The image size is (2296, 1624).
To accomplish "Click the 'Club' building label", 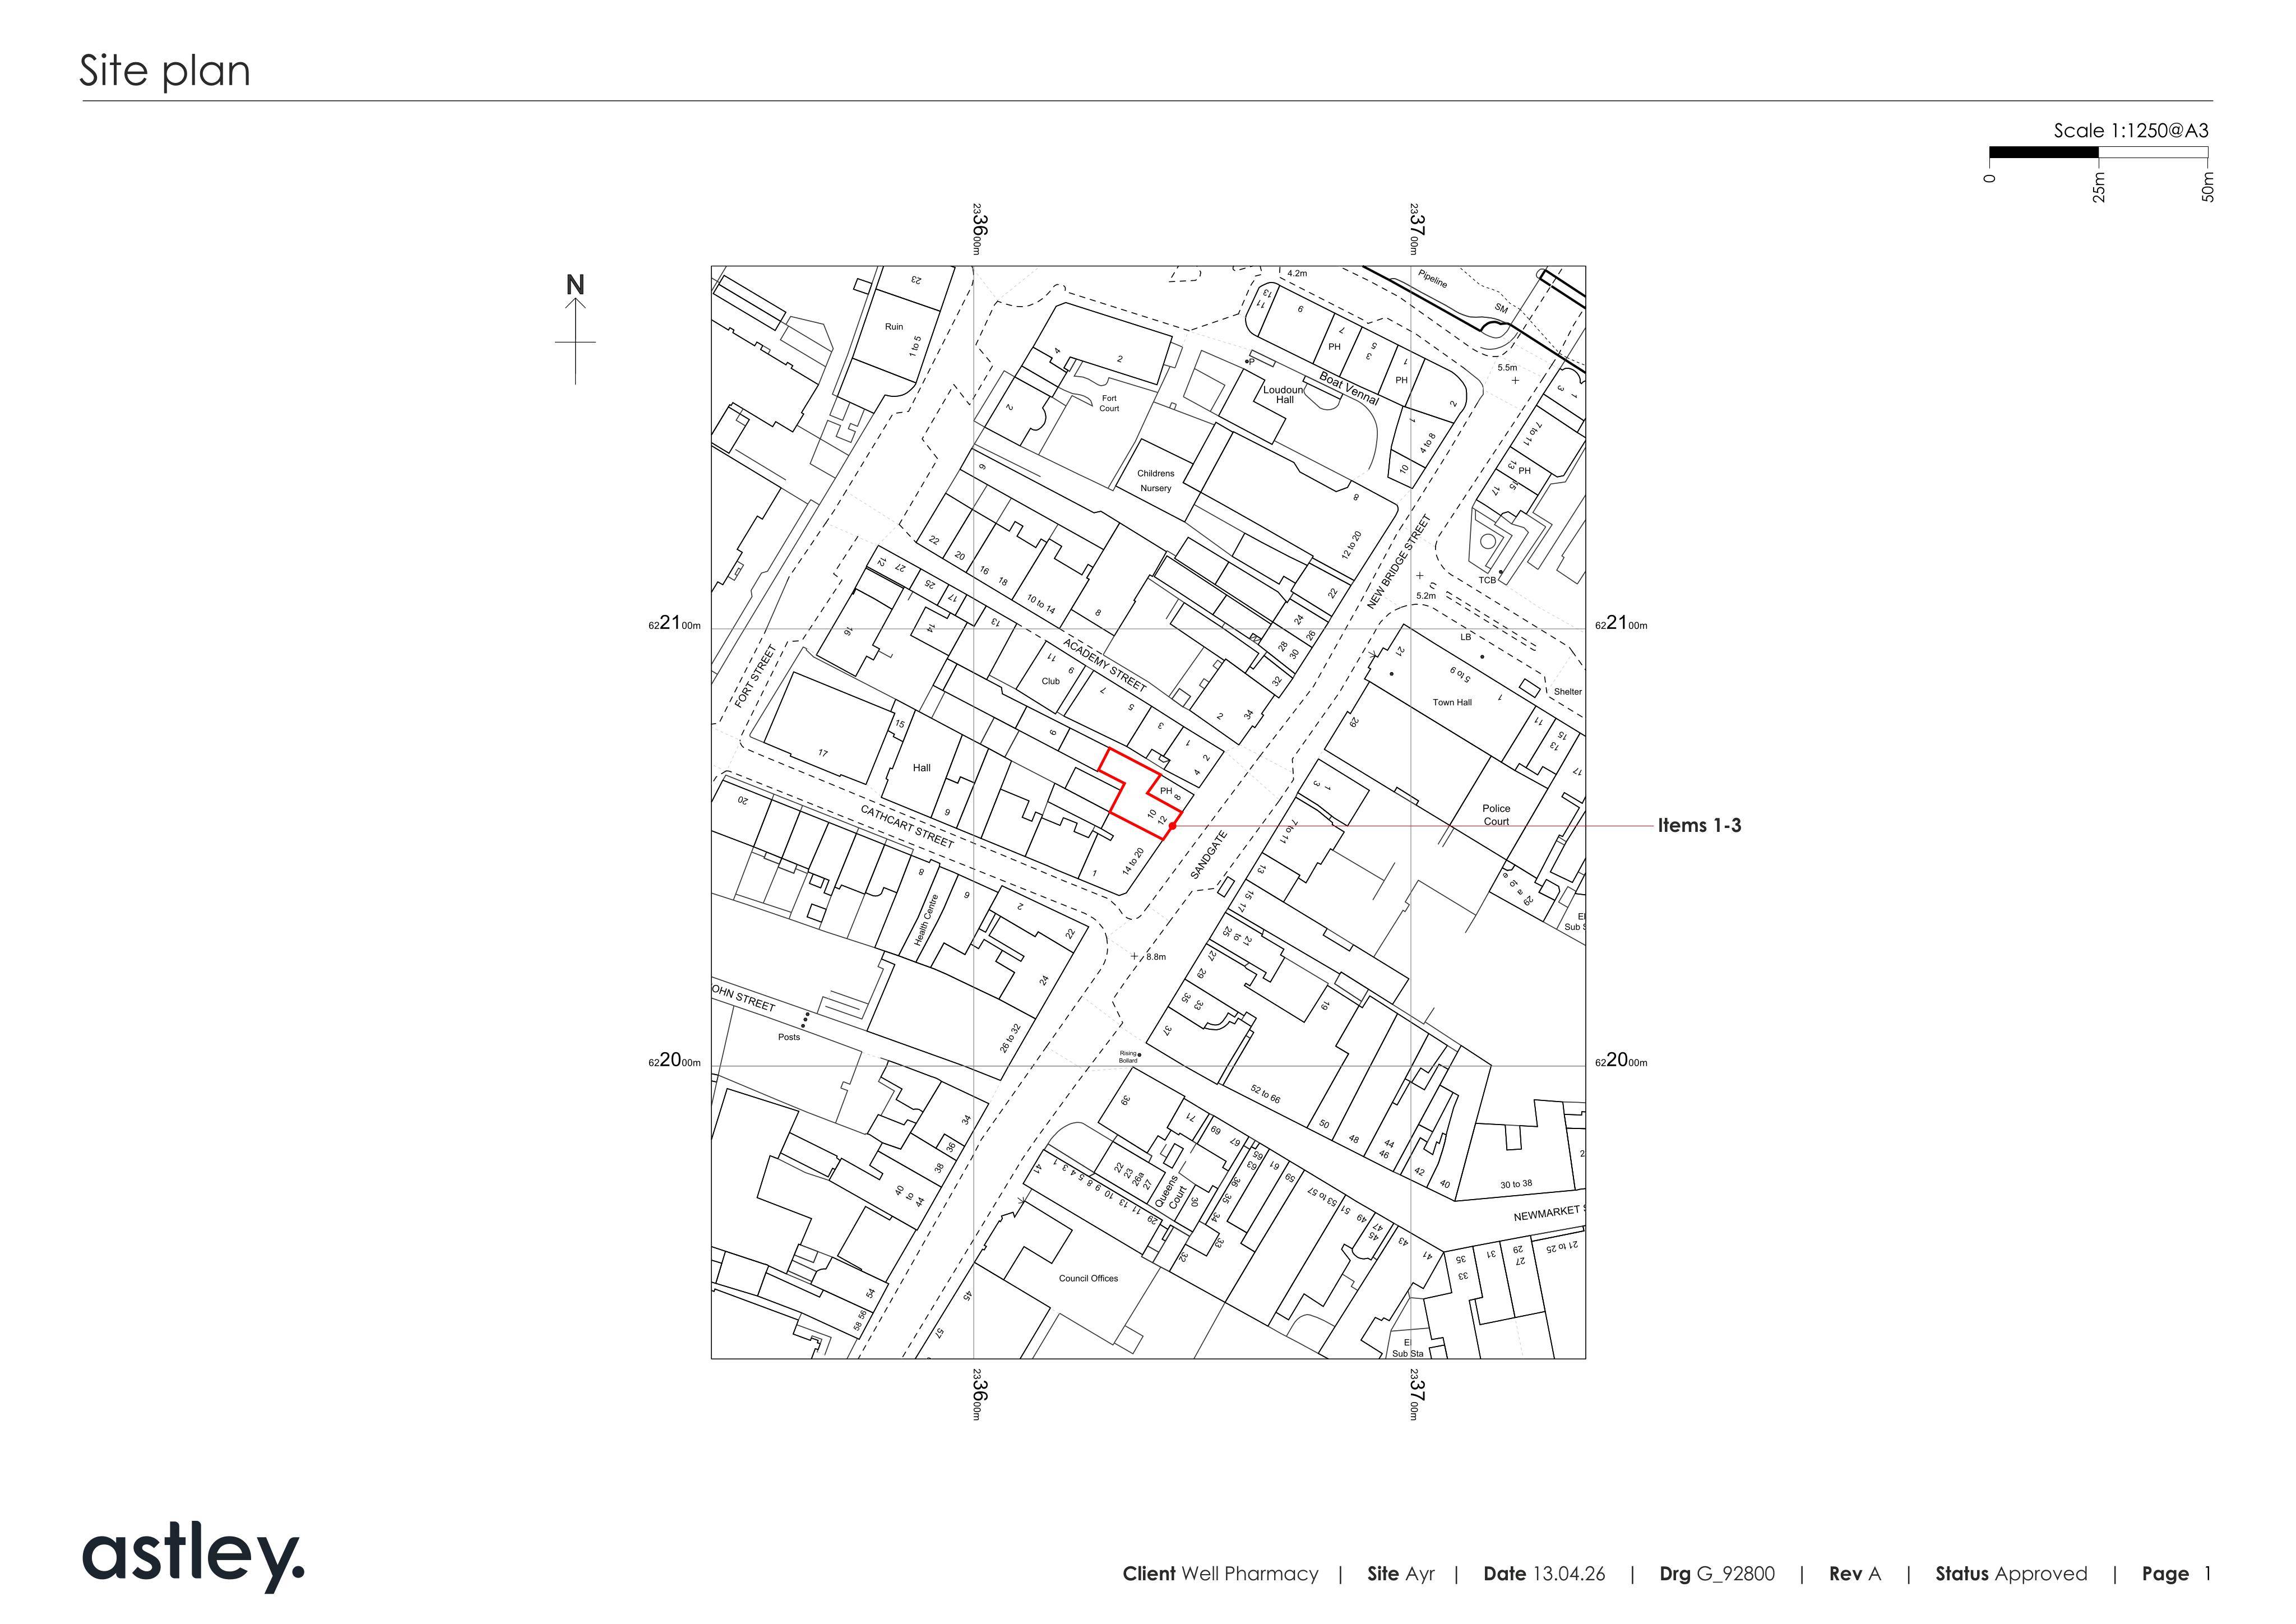I will (1050, 681).
